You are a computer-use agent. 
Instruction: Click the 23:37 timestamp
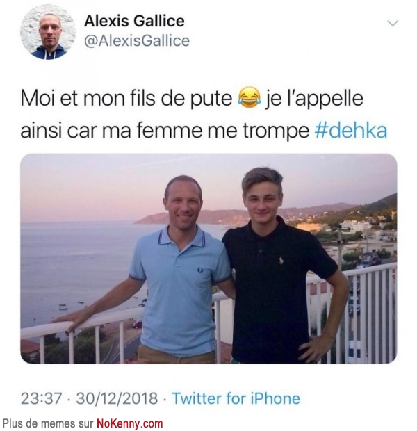pyautogui.click(x=41, y=398)
